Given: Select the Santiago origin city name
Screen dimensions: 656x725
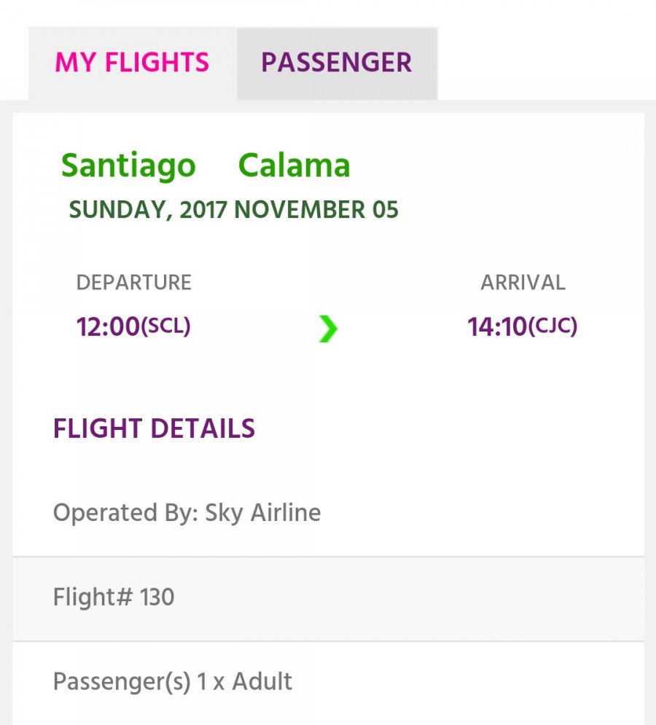Looking at the screenshot, I should pos(128,165).
